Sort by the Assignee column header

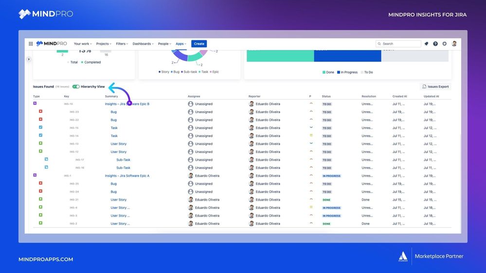click(194, 96)
